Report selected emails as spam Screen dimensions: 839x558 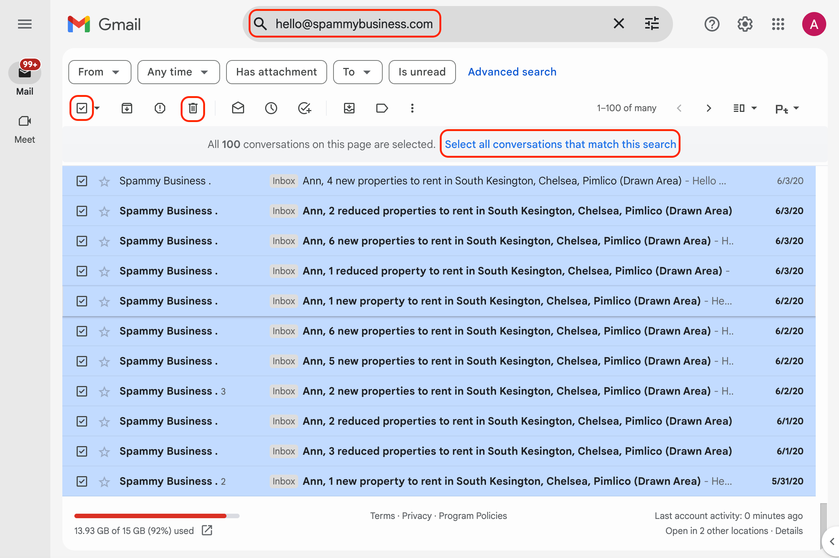[160, 108]
